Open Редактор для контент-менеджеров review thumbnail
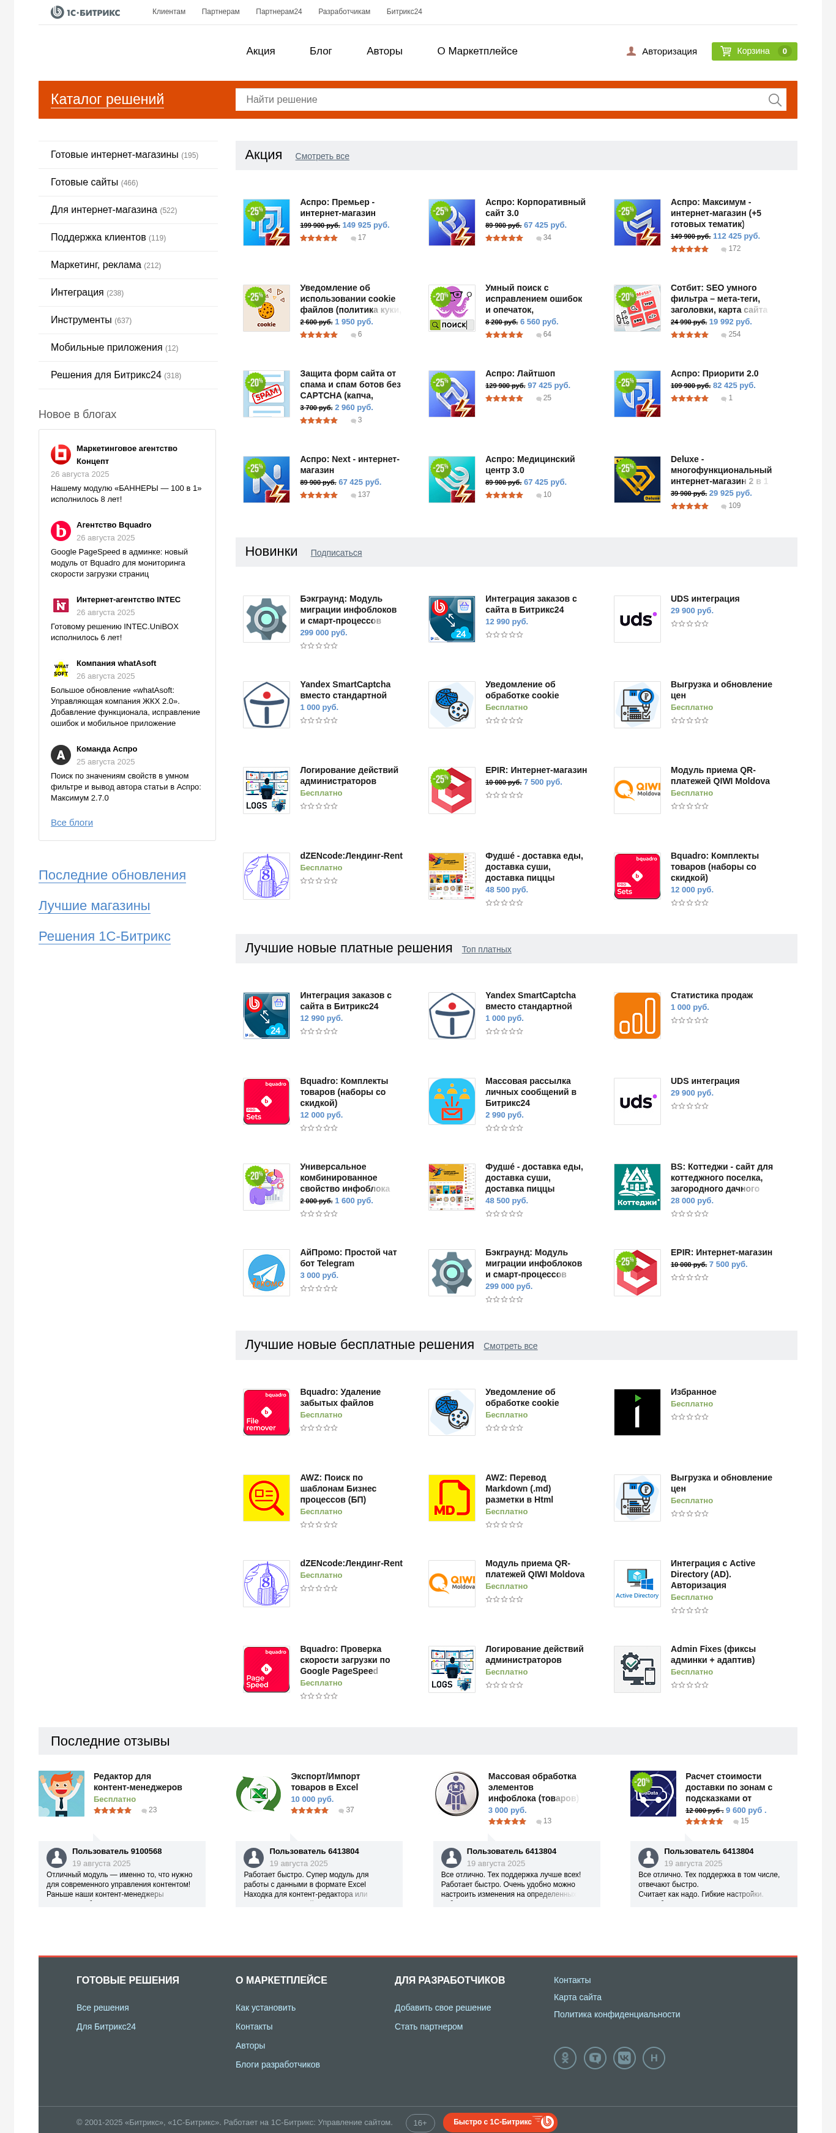Viewport: 836px width, 2133px height. [x=61, y=1793]
